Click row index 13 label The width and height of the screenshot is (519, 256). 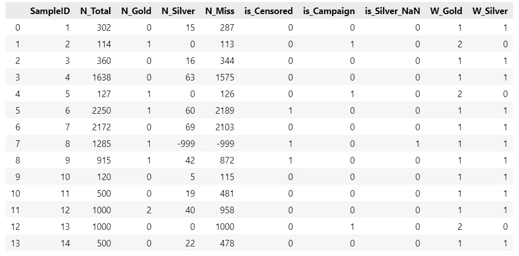point(15,243)
